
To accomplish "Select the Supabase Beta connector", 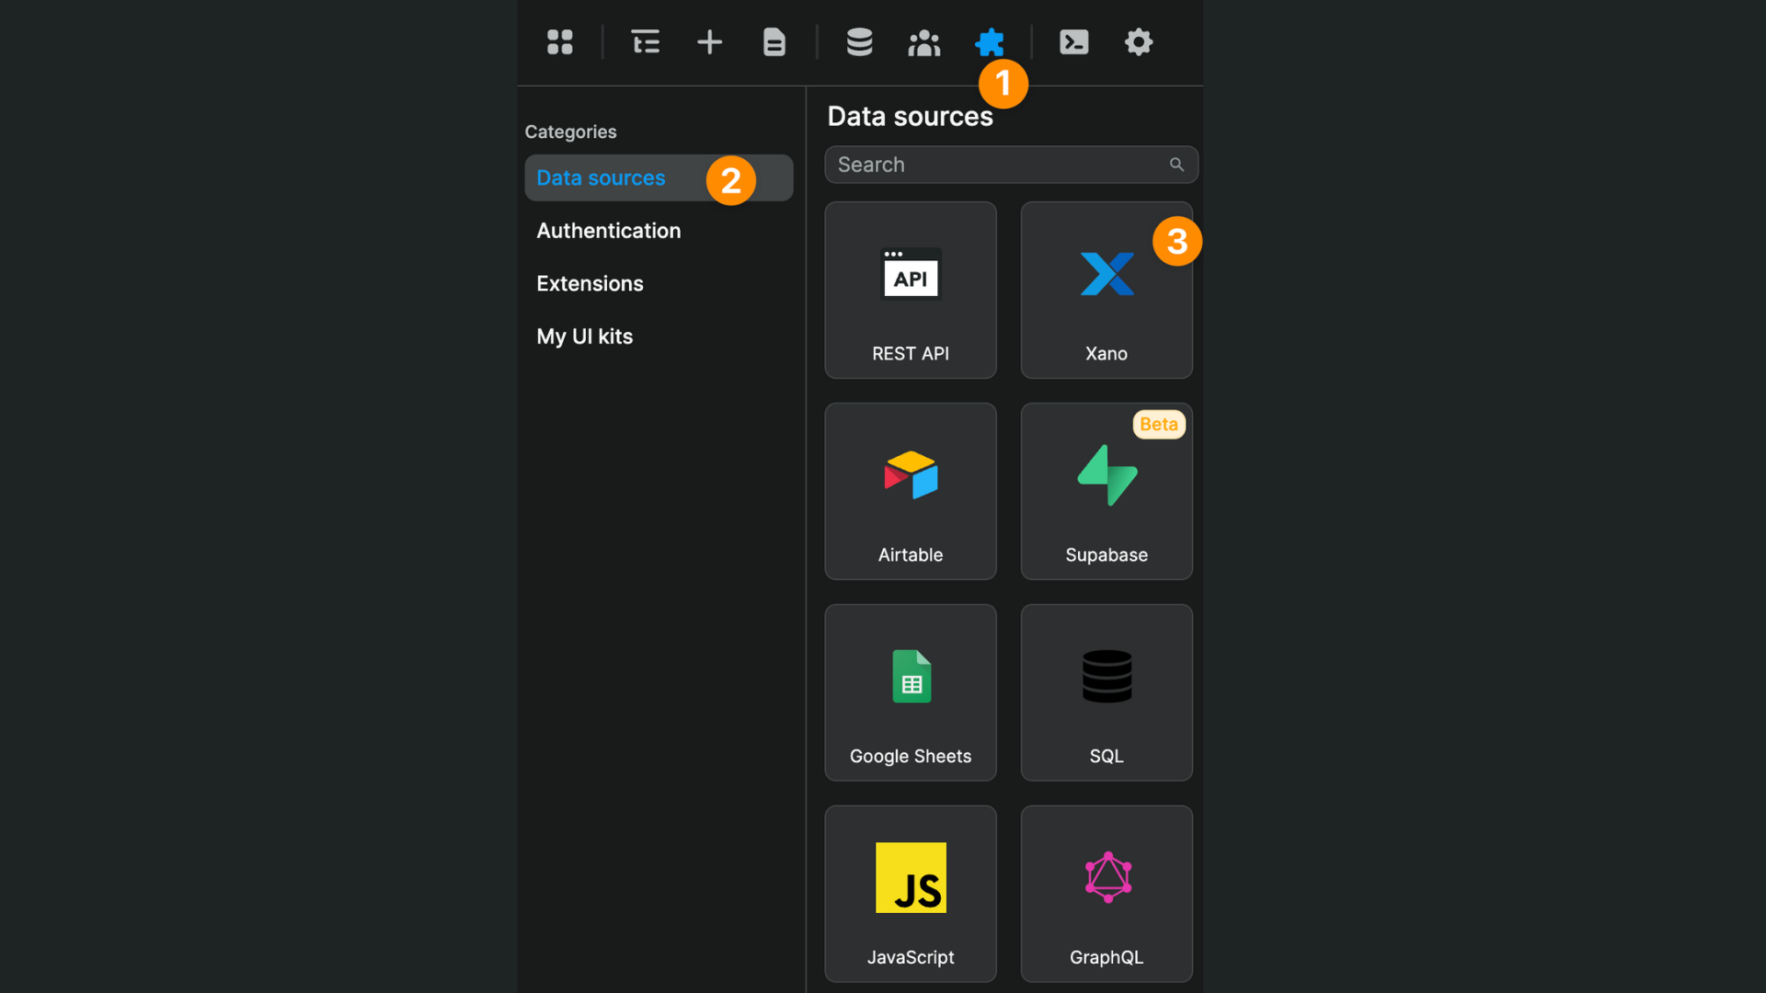I will point(1106,491).
